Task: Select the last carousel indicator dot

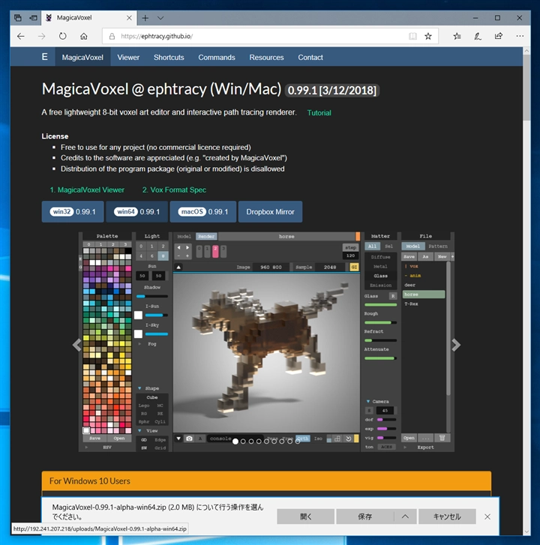Action: coord(298,442)
